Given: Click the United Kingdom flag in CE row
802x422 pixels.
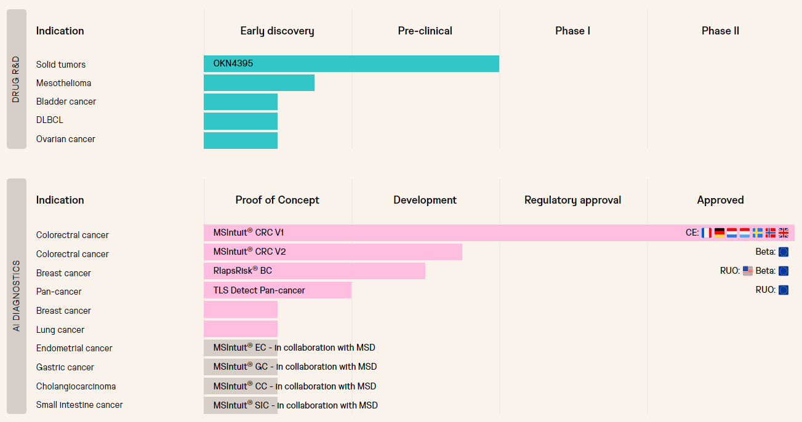Looking at the screenshot, I should (x=784, y=233).
